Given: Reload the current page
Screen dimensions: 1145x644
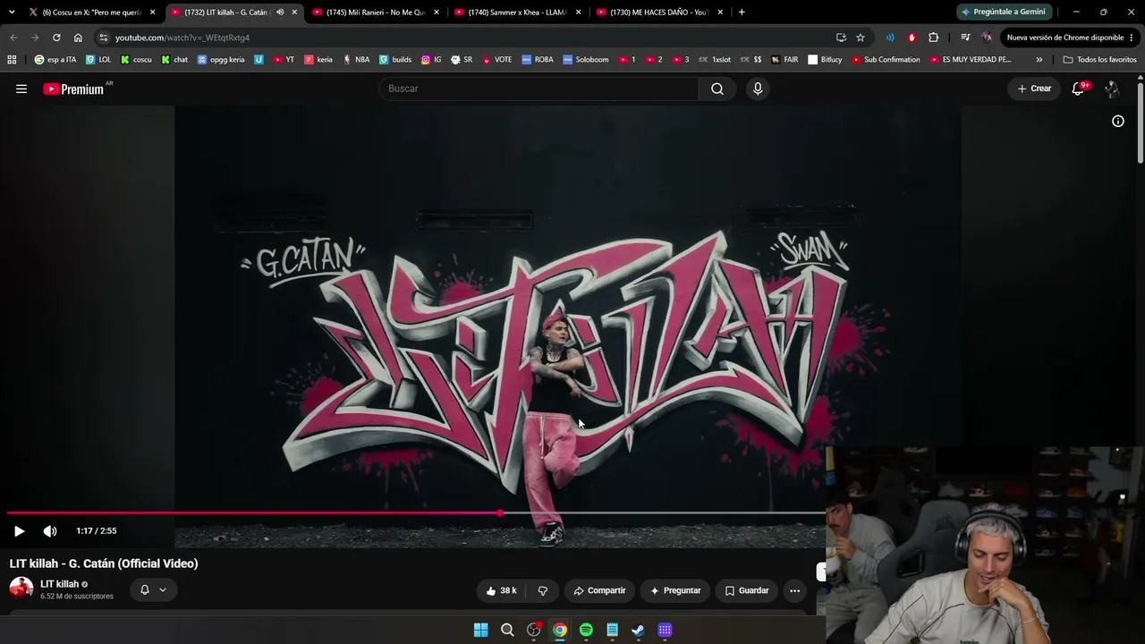Looking at the screenshot, I should coord(56,38).
